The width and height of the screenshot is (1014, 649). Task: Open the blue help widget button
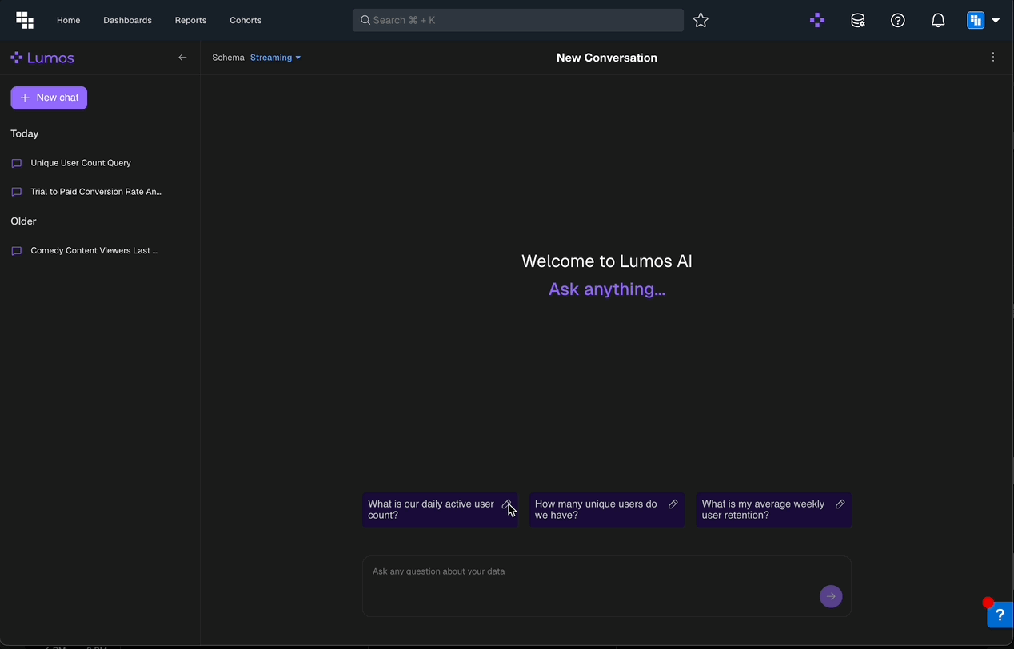(x=1000, y=615)
